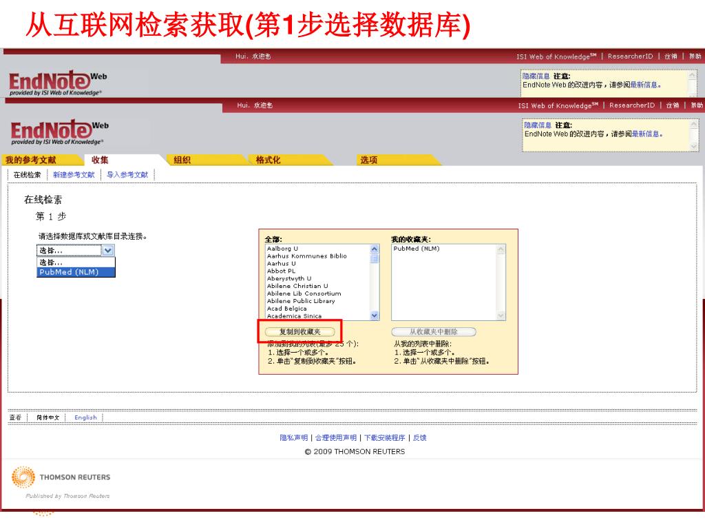705x529 pixels.
Task: Click 隐藏信息 in lower notice box
Action: point(538,125)
